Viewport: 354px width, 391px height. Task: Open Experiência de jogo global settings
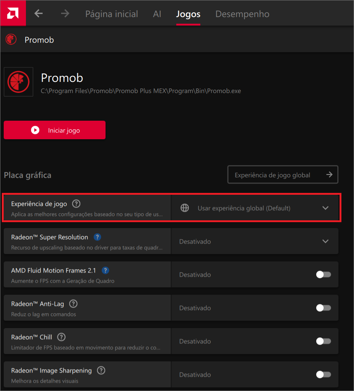click(x=283, y=174)
